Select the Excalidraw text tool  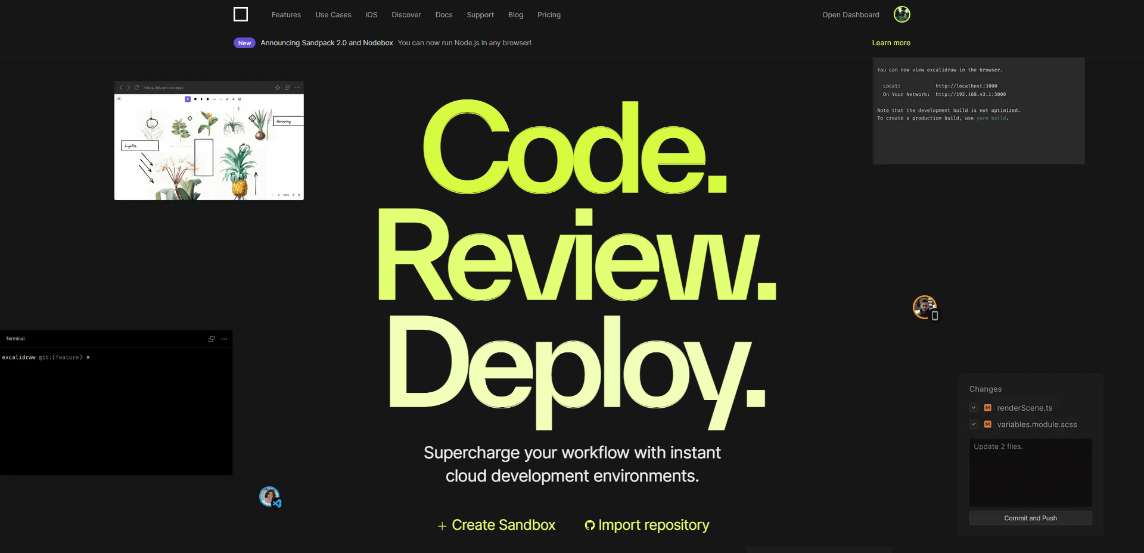pyautogui.click(x=234, y=99)
